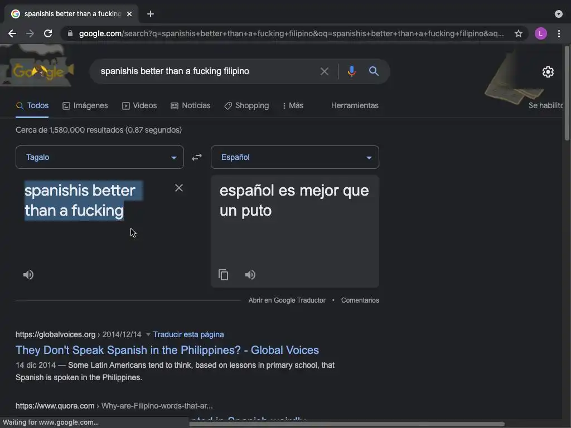Listen to source text speaker icon

28,275
